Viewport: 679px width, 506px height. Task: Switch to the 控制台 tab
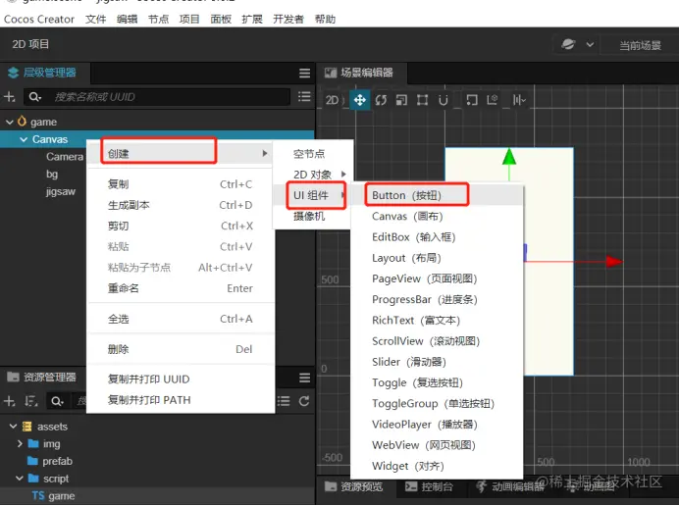click(429, 487)
